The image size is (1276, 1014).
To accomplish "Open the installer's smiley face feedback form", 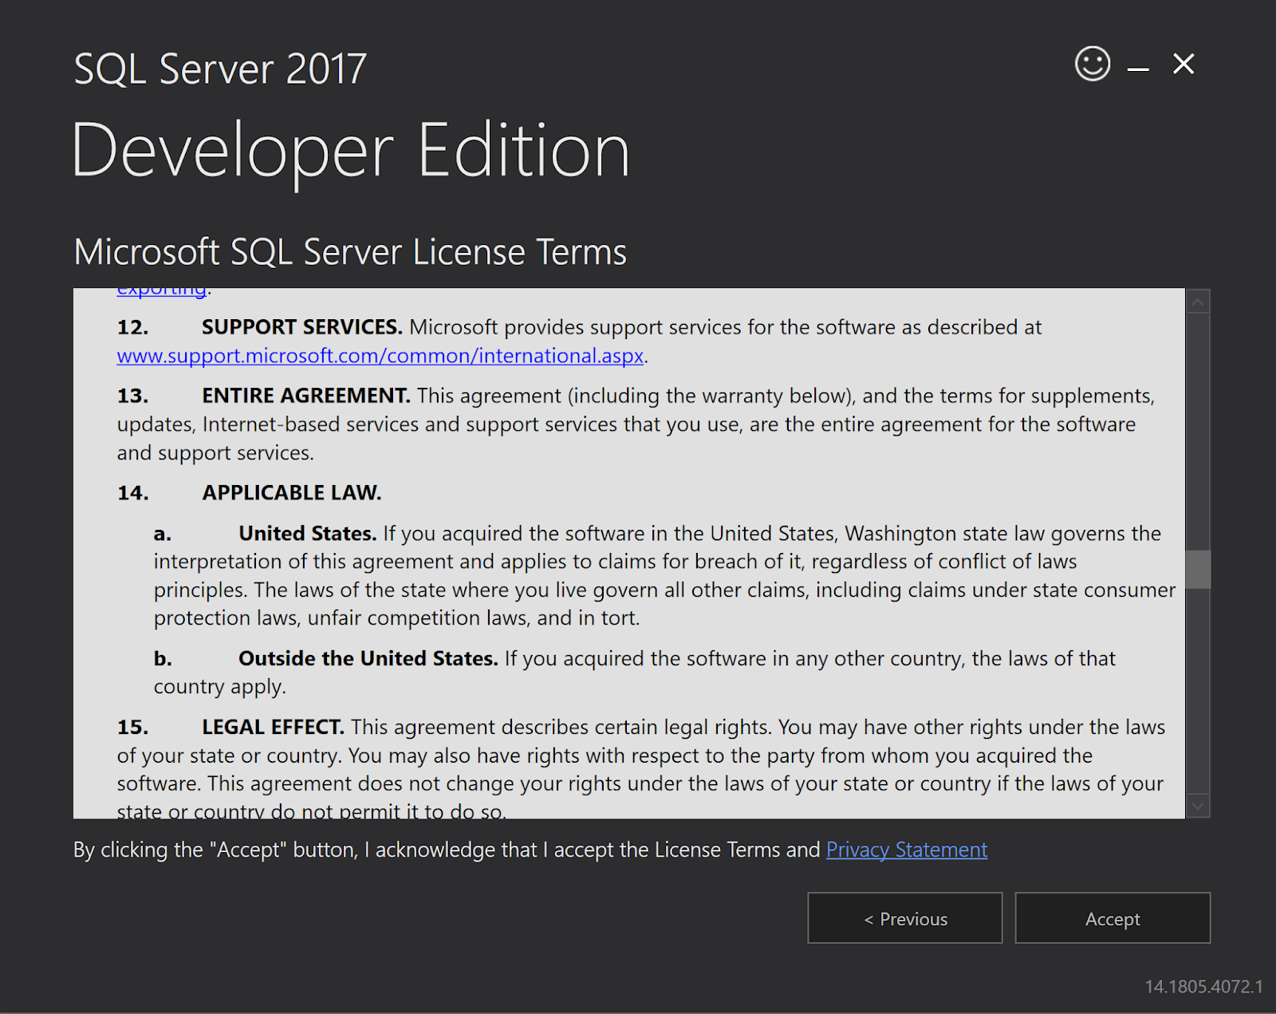I will tap(1092, 65).
